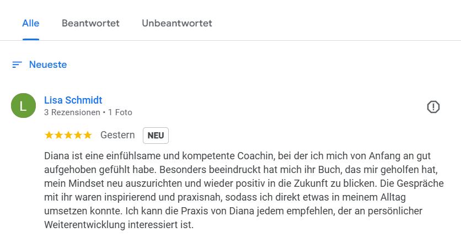Click the fourth yellow rating star
Screen dimensions: 461x243
(x=78, y=135)
